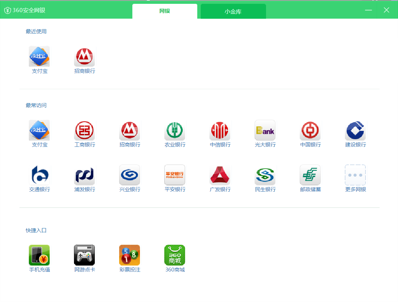The height and width of the screenshot is (302, 398).
Task: Open the 农业银行 online banking icon
Action: 175,130
